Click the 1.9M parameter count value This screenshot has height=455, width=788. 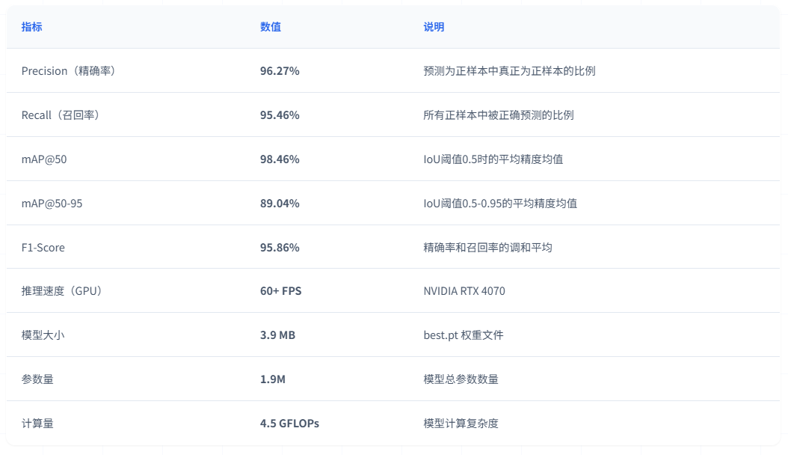click(273, 379)
